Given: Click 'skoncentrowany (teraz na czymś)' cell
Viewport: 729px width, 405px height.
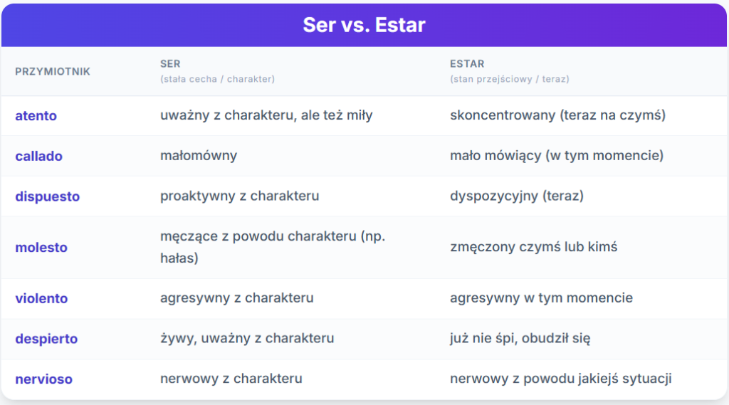Looking at the screenshot, I should [x=558, y=115].
